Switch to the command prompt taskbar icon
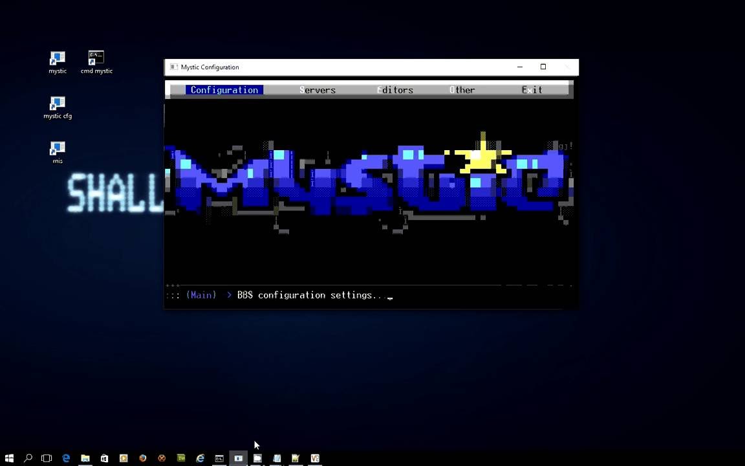The width and height of the screenshot is (745, 466). (x=219, y=458)
